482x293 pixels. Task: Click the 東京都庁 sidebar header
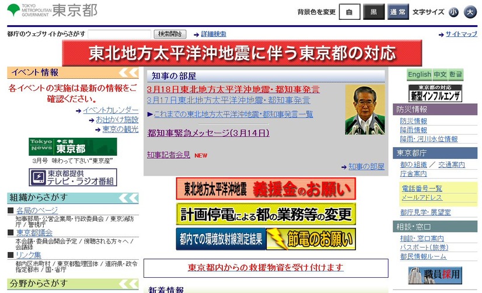435,153
